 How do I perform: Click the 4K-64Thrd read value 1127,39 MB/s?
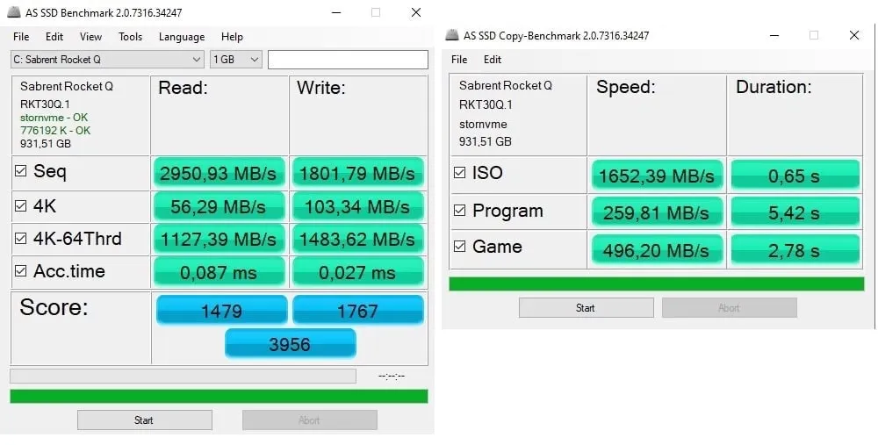pos(219,239)
